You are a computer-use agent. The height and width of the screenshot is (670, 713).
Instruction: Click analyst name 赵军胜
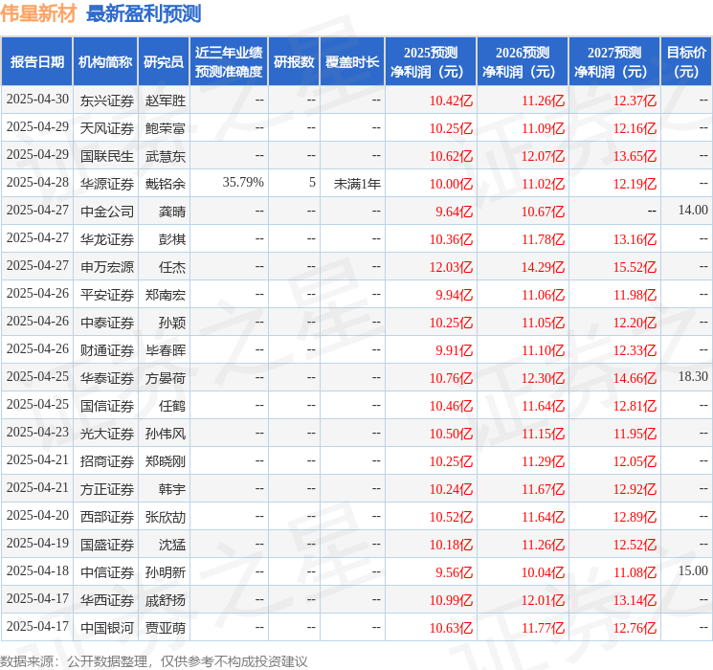coord(165,100)
